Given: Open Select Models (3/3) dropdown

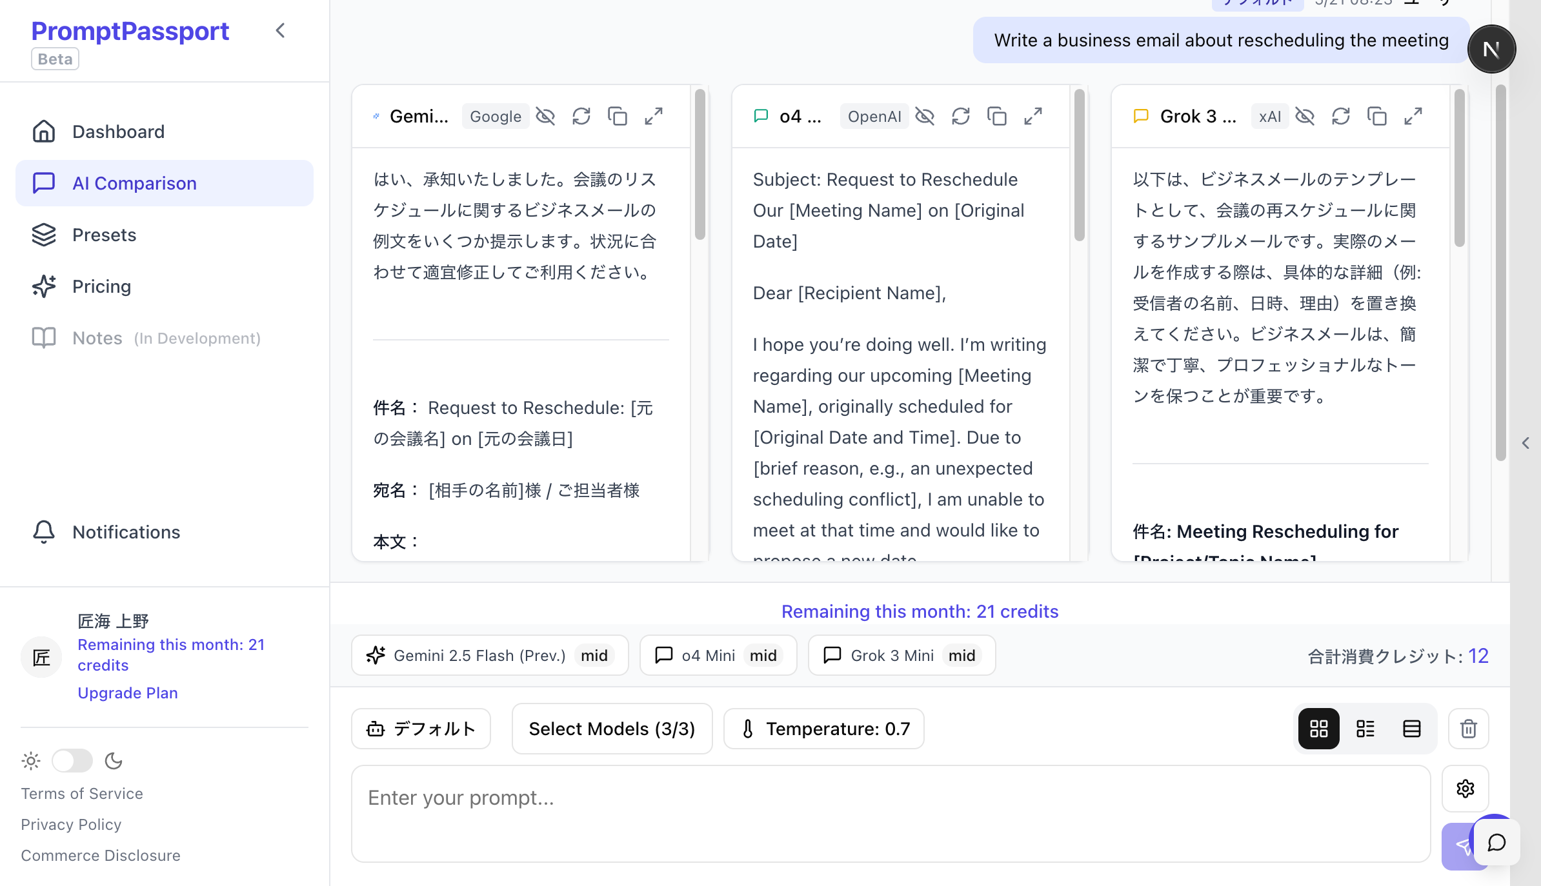Looking at the screenshot, I should [612, 729].
